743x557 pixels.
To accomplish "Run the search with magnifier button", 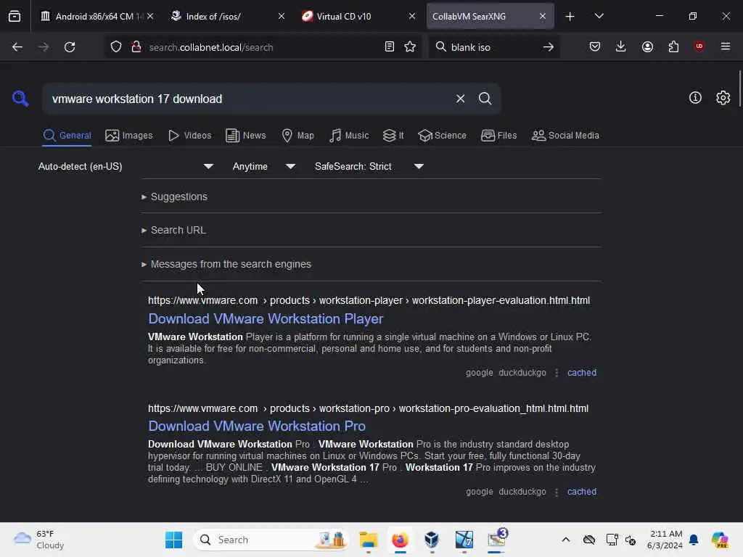I will click(x=485, y=99).
